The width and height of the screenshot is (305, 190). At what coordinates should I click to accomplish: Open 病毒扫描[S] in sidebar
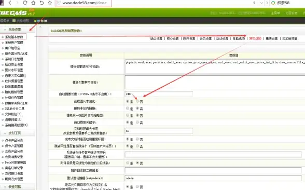(13, 119)
